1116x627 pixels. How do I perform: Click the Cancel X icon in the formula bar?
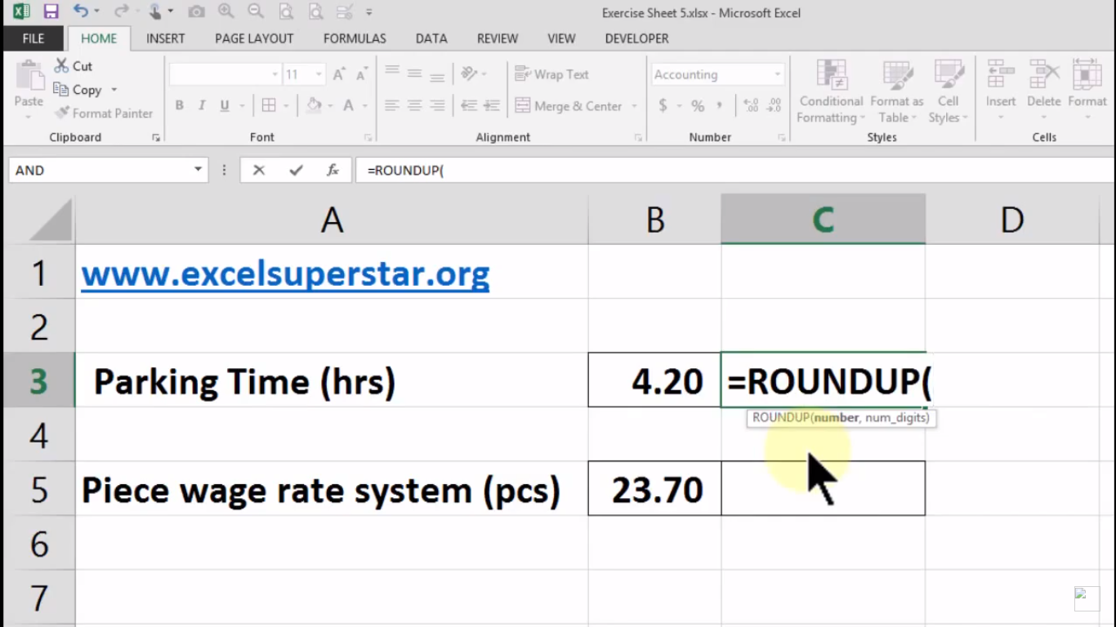(x=259, y=170)
